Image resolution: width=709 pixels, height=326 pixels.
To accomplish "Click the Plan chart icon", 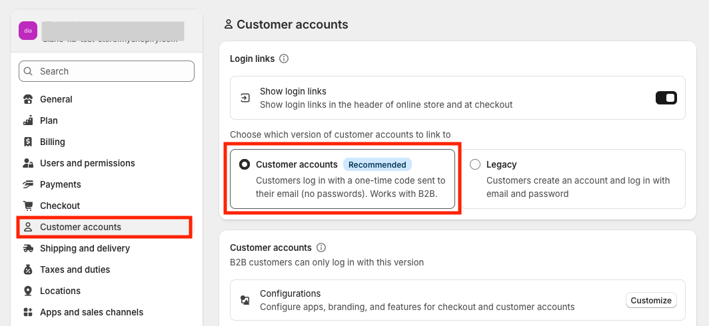I will (28, 120).
